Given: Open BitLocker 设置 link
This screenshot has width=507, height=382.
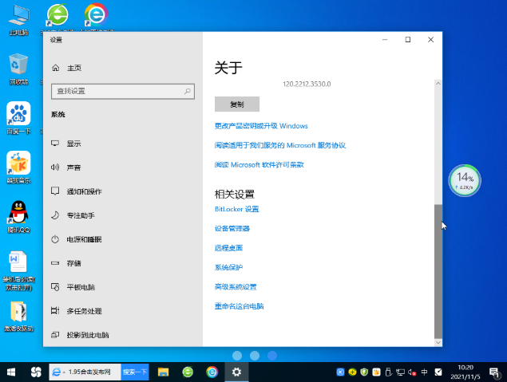Looking at the screenshot, I should point(237,209).
